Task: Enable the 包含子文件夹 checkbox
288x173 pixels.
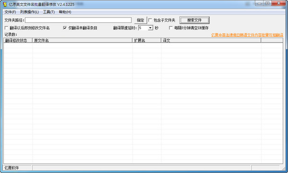Action: tap(150, 20)
